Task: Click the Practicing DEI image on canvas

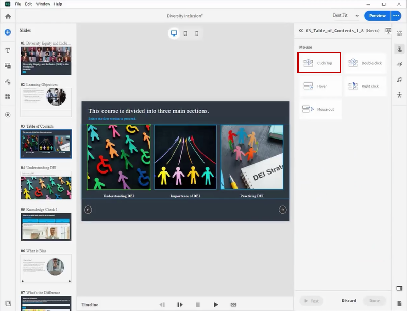Action: click(x=252, y=157)
